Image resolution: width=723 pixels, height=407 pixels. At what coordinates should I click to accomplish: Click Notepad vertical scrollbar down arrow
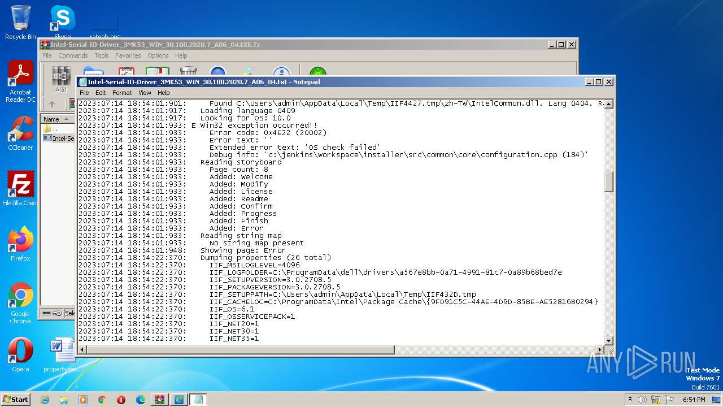(609, 340)
